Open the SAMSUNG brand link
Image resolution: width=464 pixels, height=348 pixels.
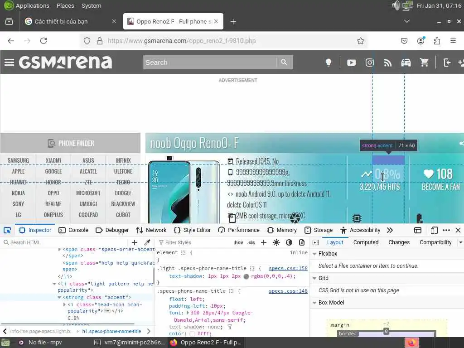pos(18,160)
